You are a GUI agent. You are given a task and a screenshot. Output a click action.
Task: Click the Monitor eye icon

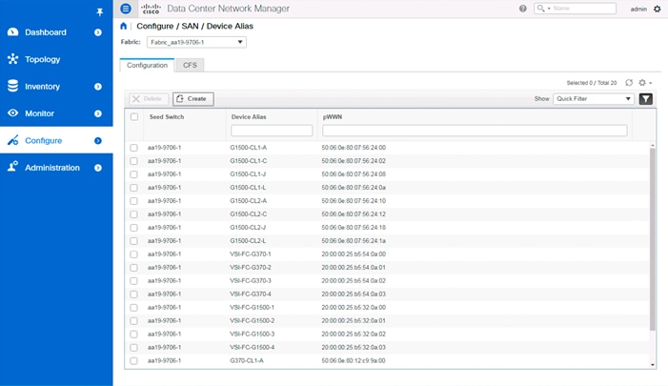[x=12, y=112]
